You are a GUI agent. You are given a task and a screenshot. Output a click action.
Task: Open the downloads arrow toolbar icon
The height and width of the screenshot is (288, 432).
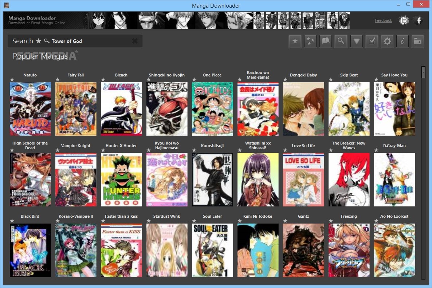[x=357, y=41]
